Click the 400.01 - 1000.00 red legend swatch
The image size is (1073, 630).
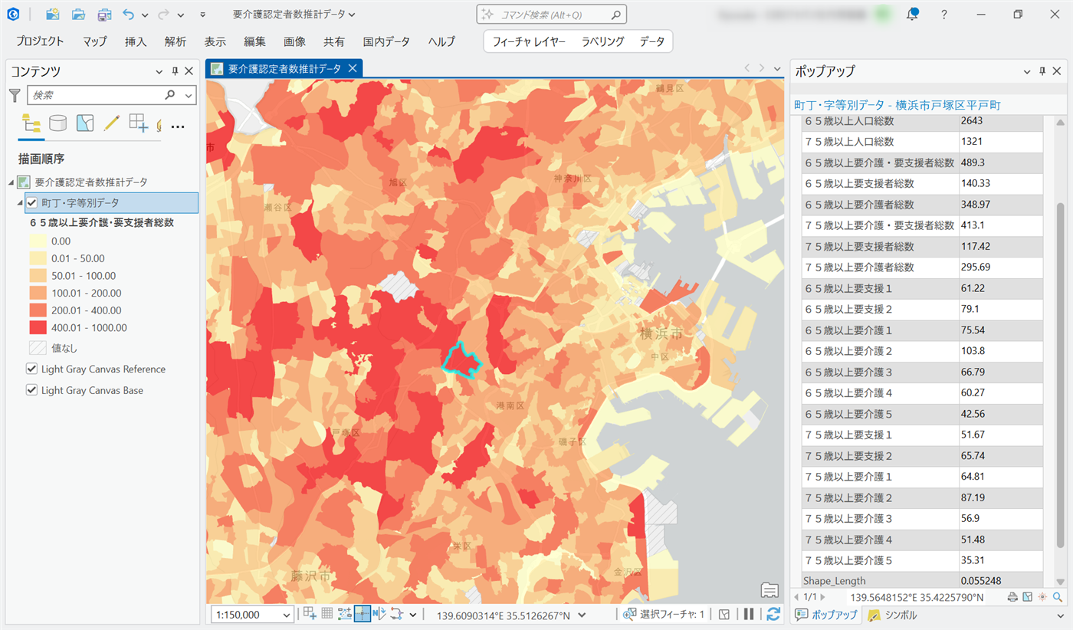(37, 328)
